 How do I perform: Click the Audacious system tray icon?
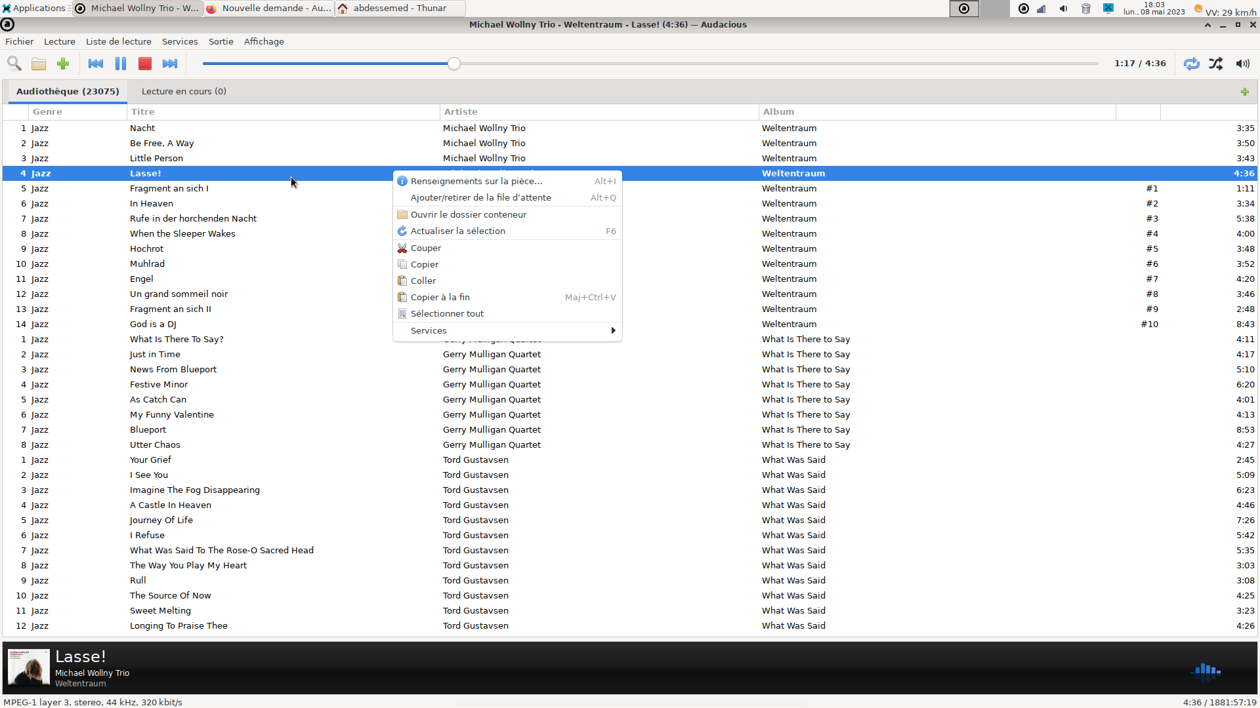tap(1023, 9)
